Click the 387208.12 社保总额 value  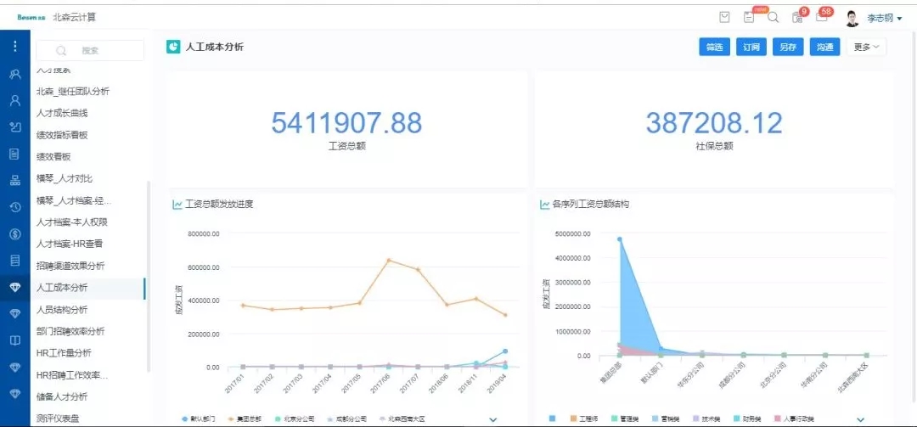(714, 123)
